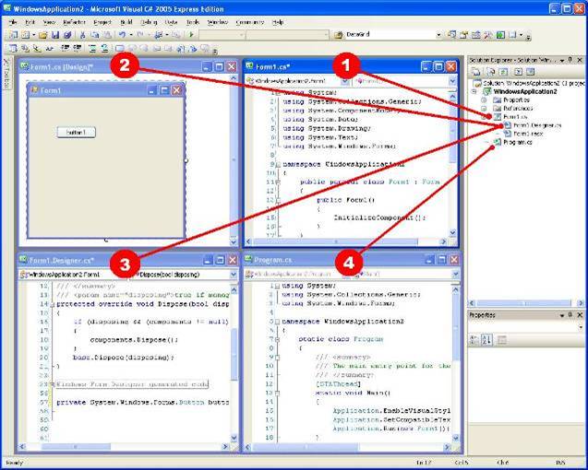
Task: Select Form1.Designer.cs in Solution Explorer
Action: (536, 125)
